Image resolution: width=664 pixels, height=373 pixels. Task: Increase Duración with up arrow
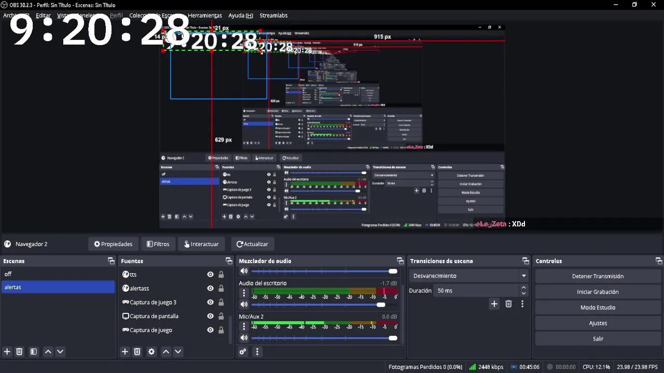(523, 288)
